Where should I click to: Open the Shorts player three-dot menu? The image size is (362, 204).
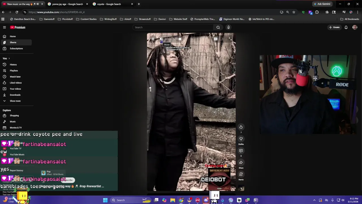coord(223,39)
